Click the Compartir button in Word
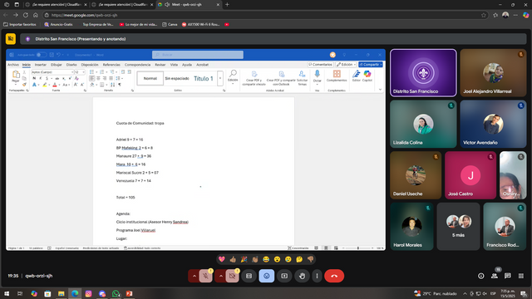Image resolution: width=532 pixels, height=299 pixels. [371, 65]
